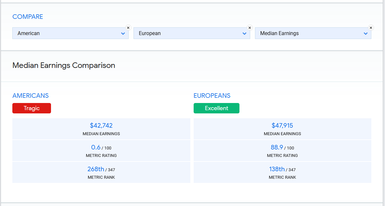Click the 88.9 metric rating value
Image resolution: width=385 pixels, height=206 pixels.
click(x=277, y=147)
